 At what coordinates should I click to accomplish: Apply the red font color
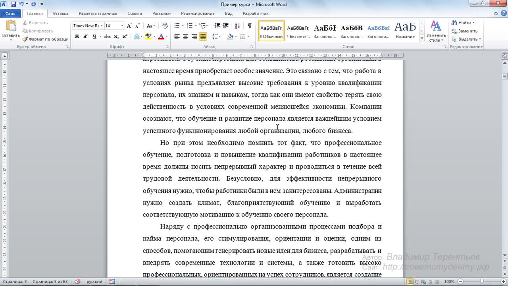pos(161,37)
